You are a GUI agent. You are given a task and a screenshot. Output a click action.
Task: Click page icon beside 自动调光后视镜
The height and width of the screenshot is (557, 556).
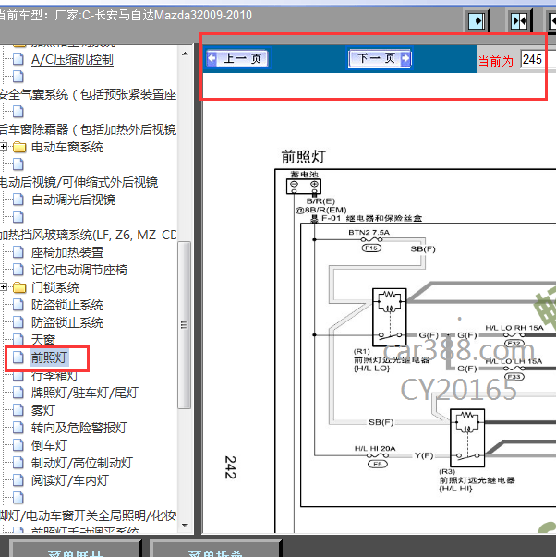point(18,200)
